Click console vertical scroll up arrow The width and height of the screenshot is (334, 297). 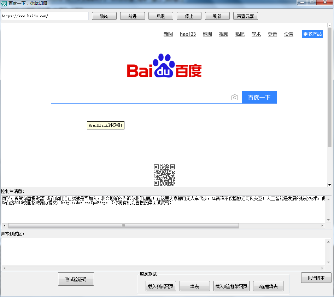pyautogui.click(x=328, y=199)
